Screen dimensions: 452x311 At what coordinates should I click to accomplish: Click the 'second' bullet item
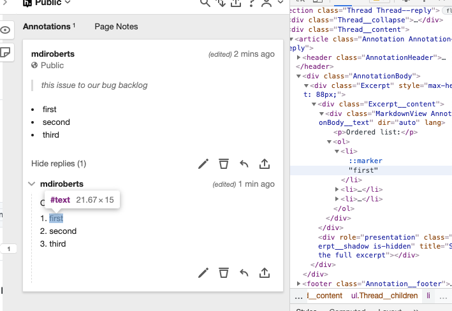coord(56,122)
